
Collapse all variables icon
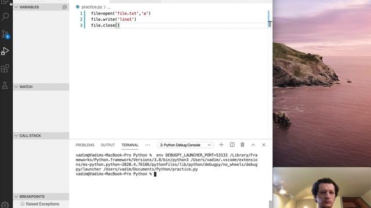pyautogui.click(x=64, y=7)
